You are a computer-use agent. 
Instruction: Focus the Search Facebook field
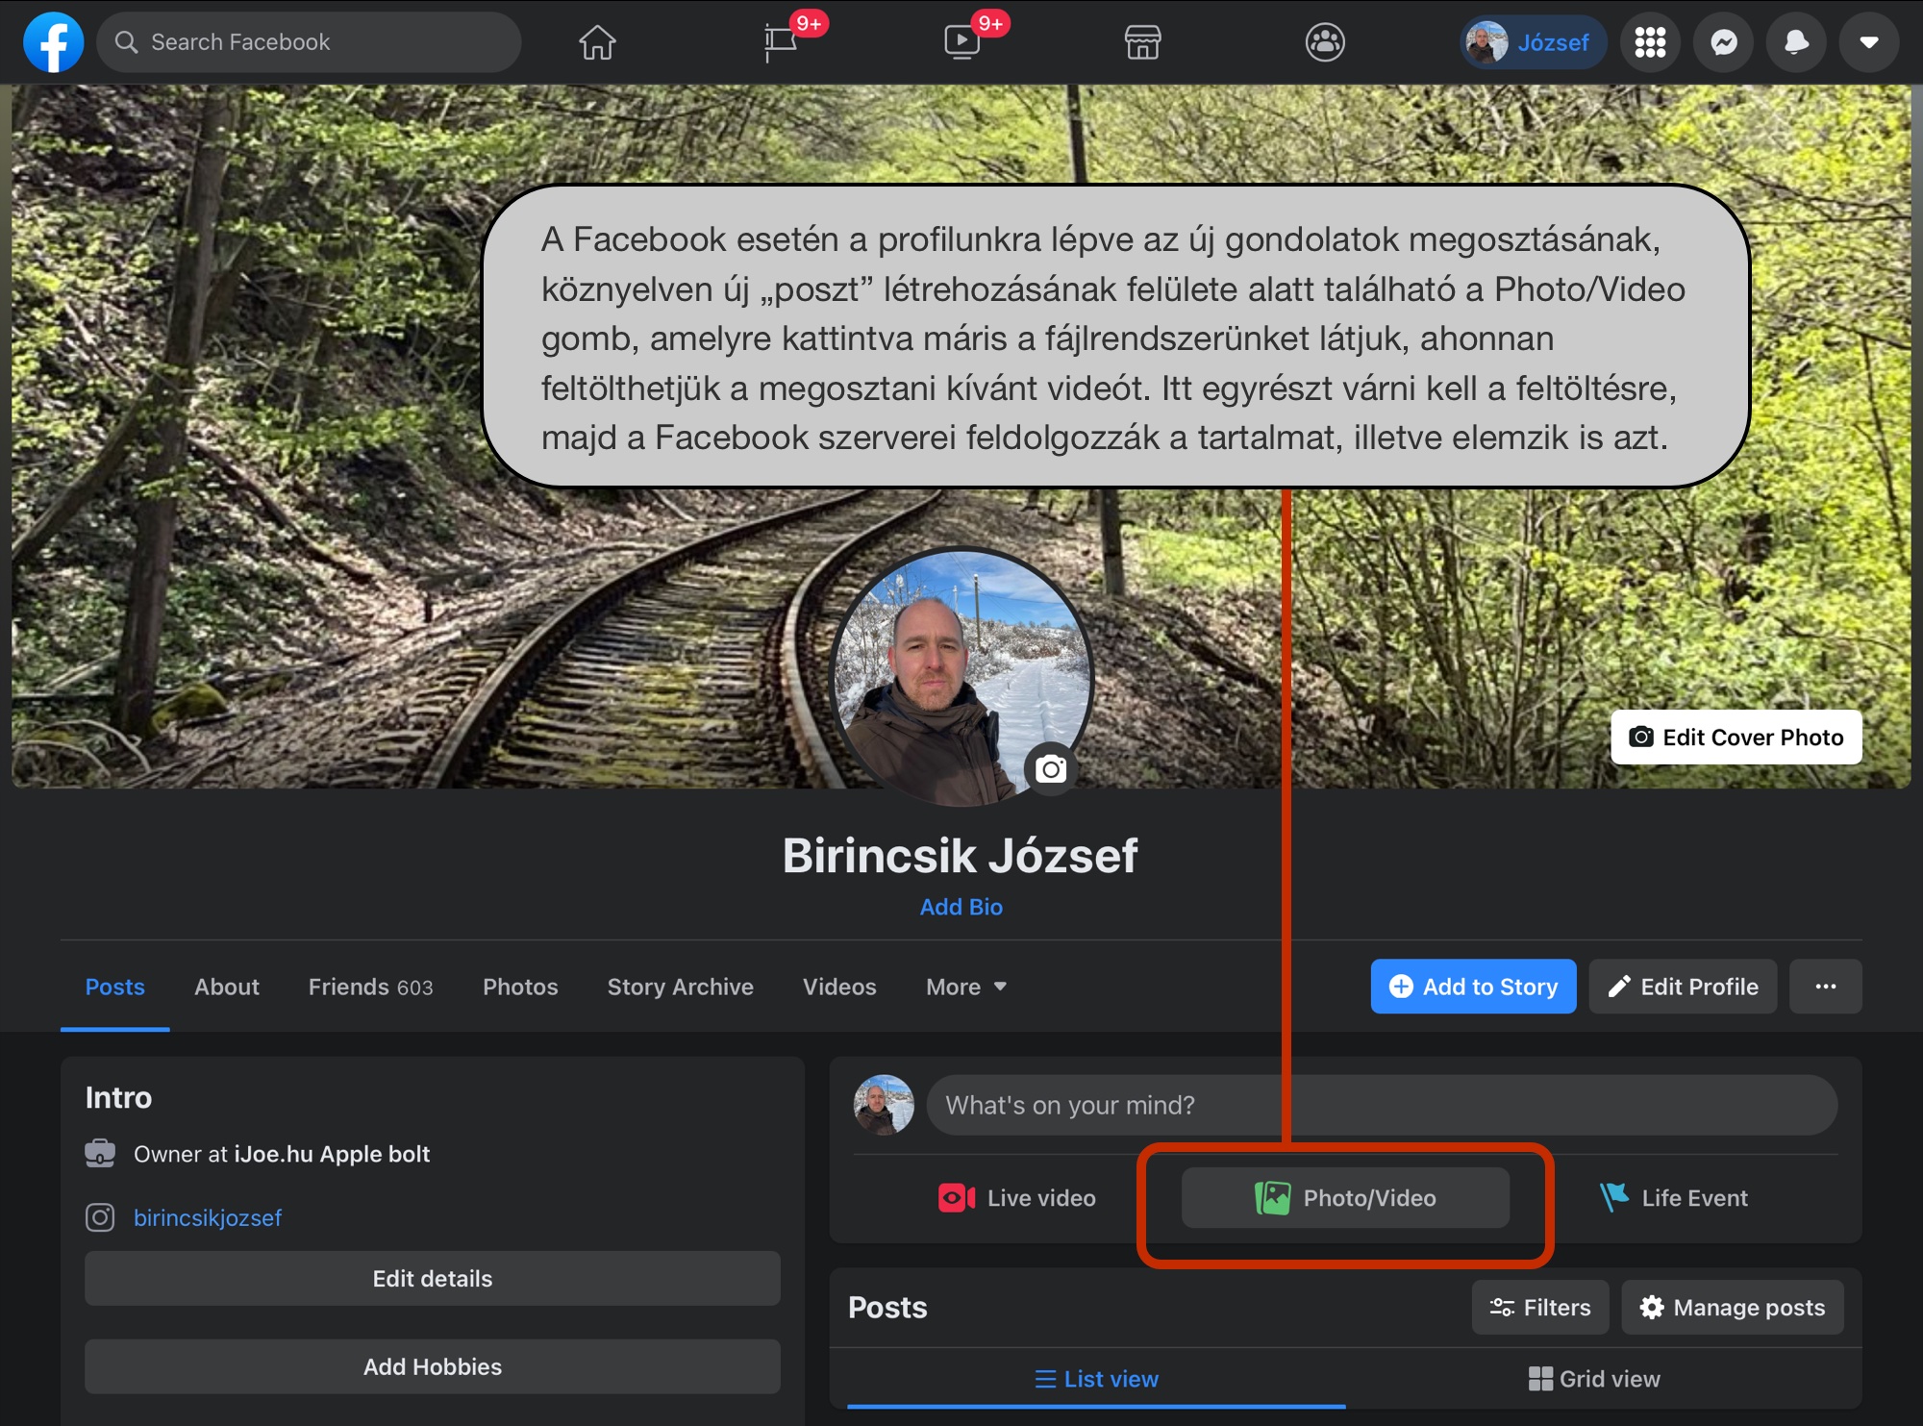[x=309, y=42]
